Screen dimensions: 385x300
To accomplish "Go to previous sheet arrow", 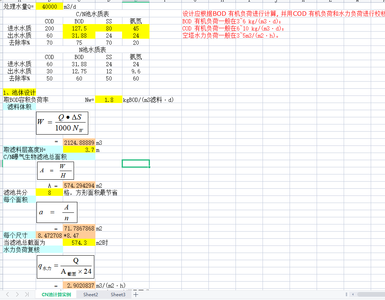I will (8, 294).
